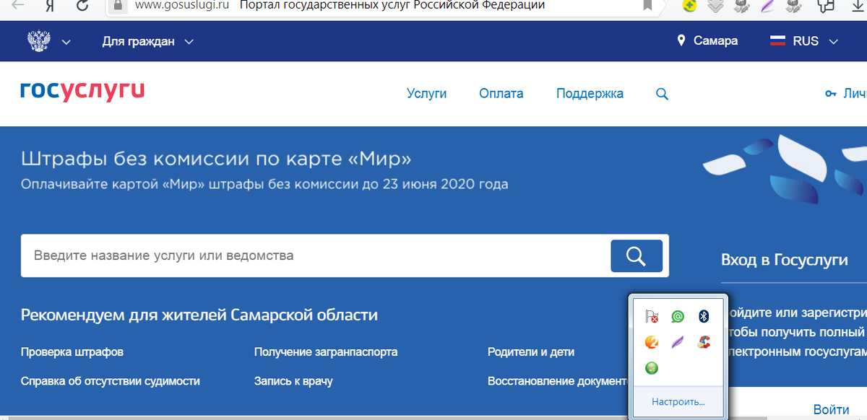Open the Bluetooth icon in the tray popup

[x=703, y=316]
